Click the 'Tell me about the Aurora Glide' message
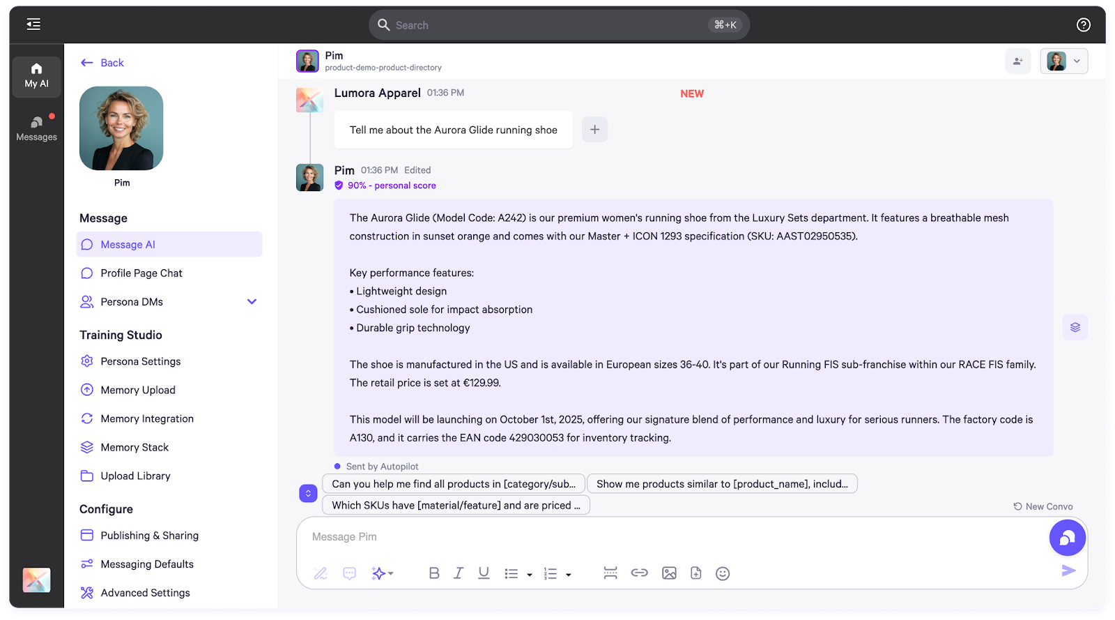This screenshot has height=620, width=1115. pyautogui.click(x=454, y=130)
